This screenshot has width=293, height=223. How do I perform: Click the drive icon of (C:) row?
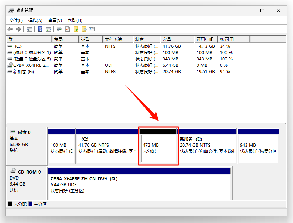coord(10,46)
